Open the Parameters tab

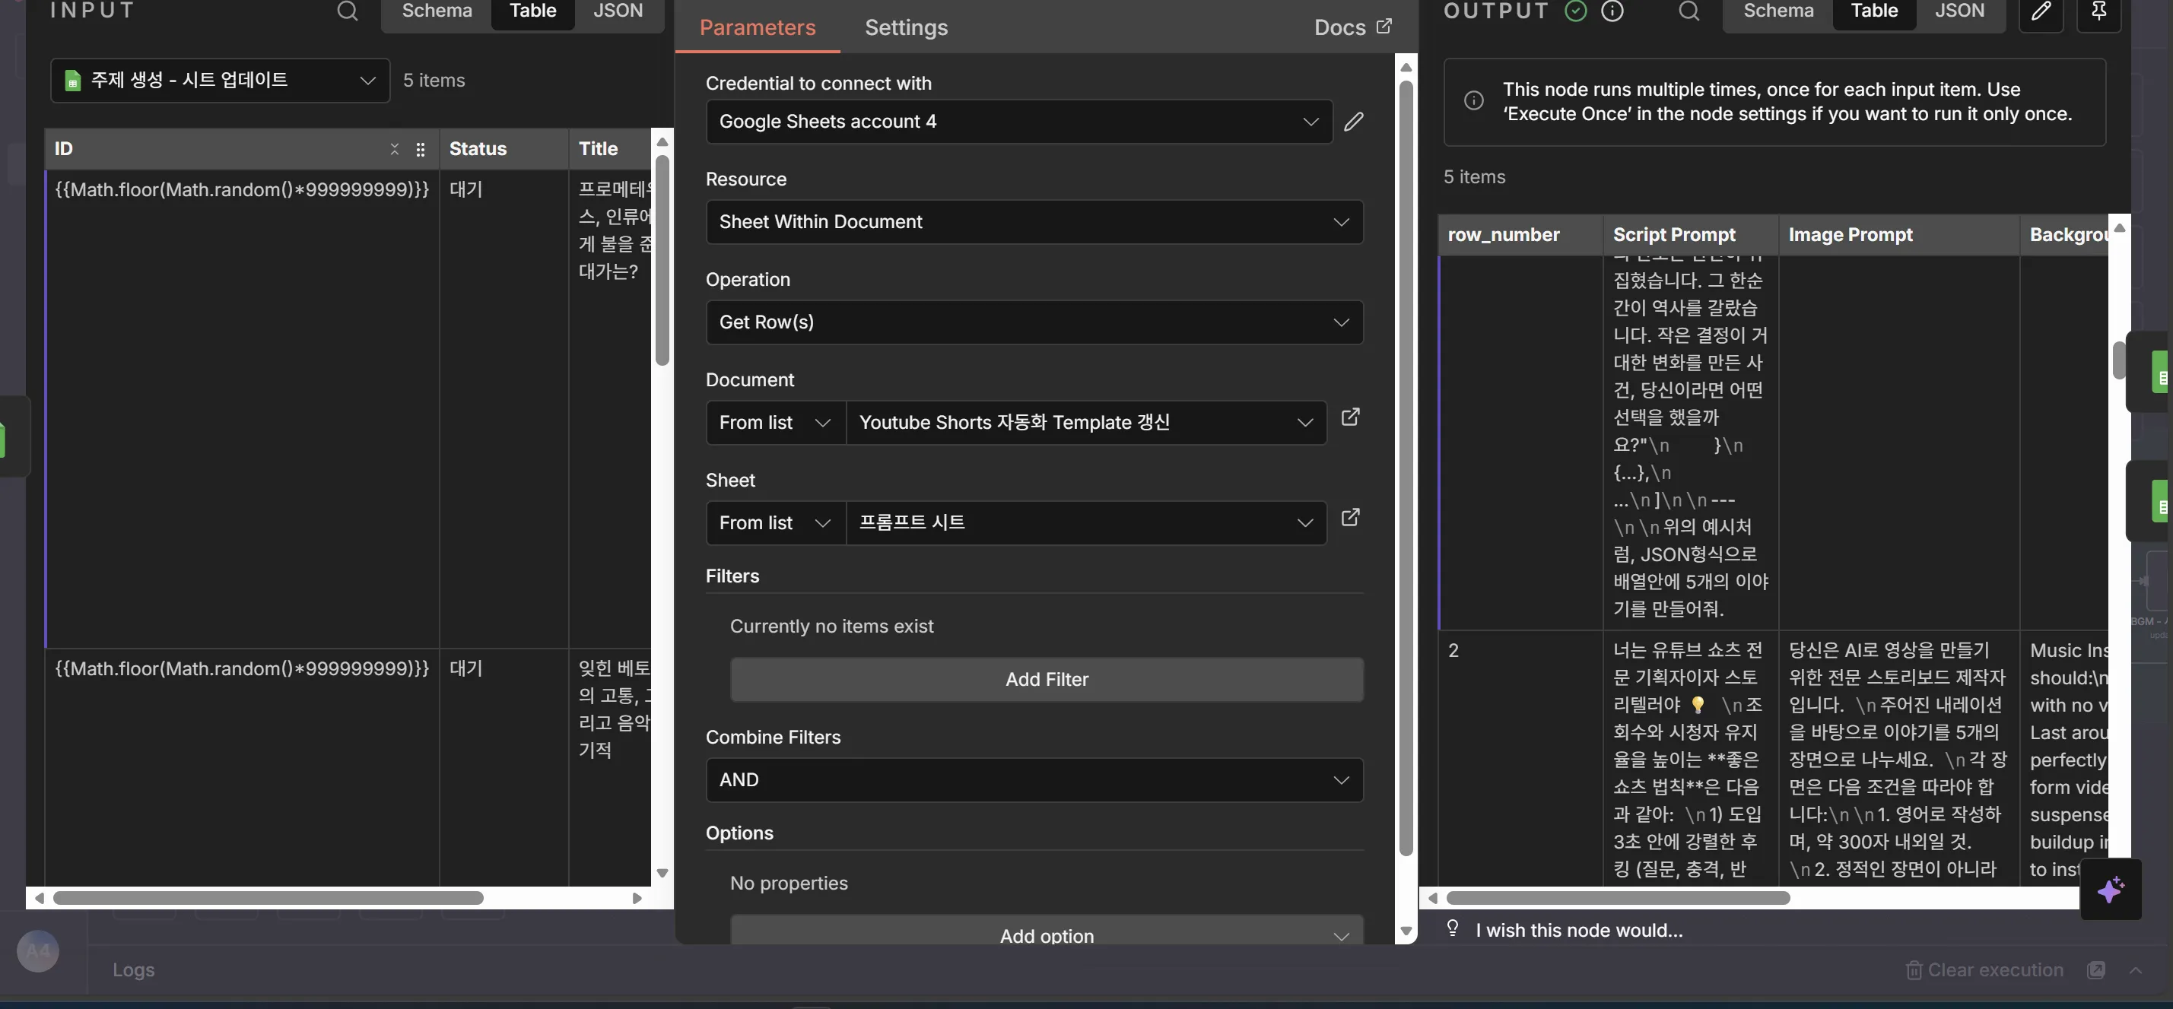click(757, 28)
